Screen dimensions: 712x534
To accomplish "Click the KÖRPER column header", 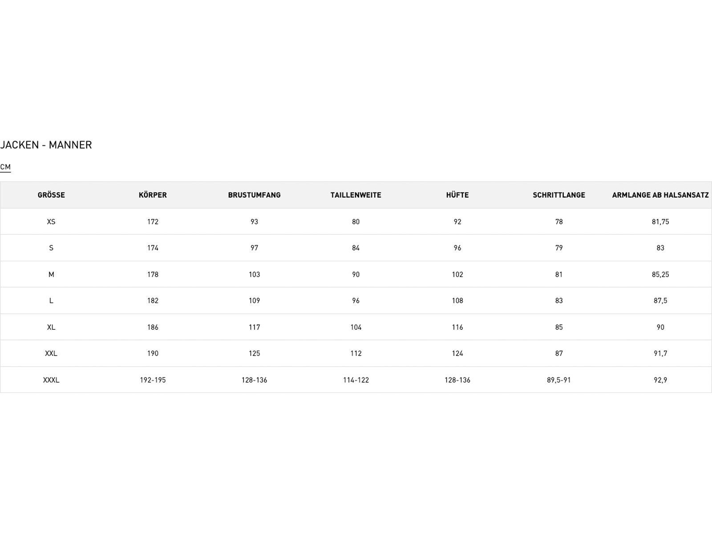I will [x=153, y=195].
